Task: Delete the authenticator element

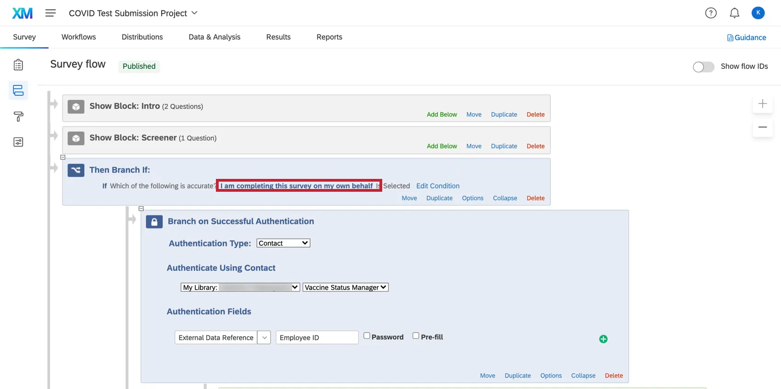Action: click(614, 376)
